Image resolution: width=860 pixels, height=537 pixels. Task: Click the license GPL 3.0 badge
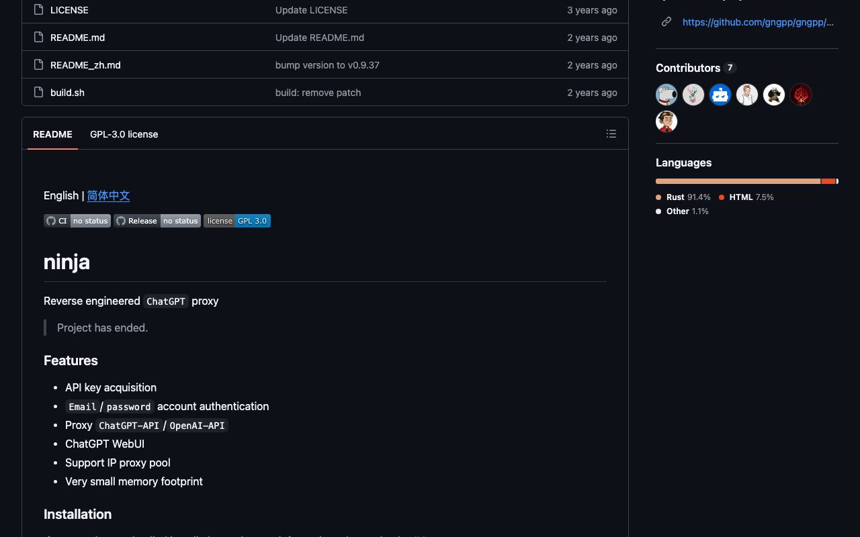(237, 221)
